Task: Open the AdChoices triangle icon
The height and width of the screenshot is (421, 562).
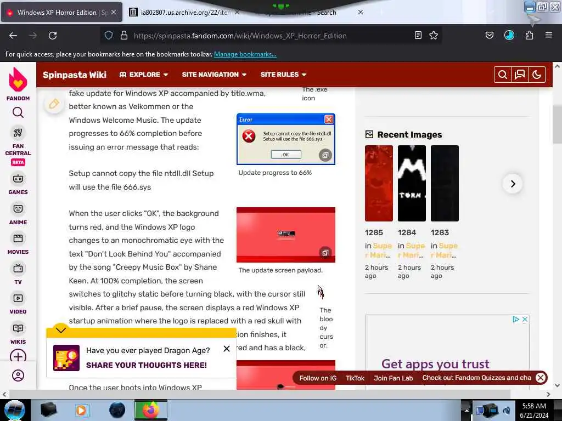Action: (x=516, y=320)
